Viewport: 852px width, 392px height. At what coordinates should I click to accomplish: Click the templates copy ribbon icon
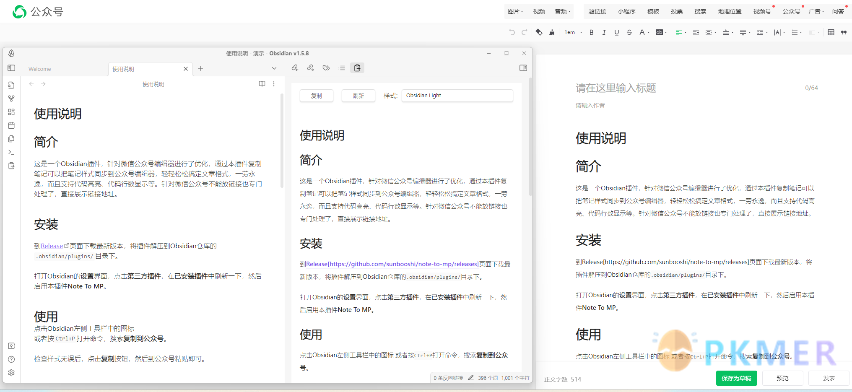(x=11, y=139)
